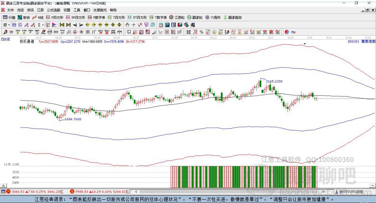This screenshot has height=203, width=376.
Task: Click the 收859391日线 status label
Action: (x=351, y=192)
